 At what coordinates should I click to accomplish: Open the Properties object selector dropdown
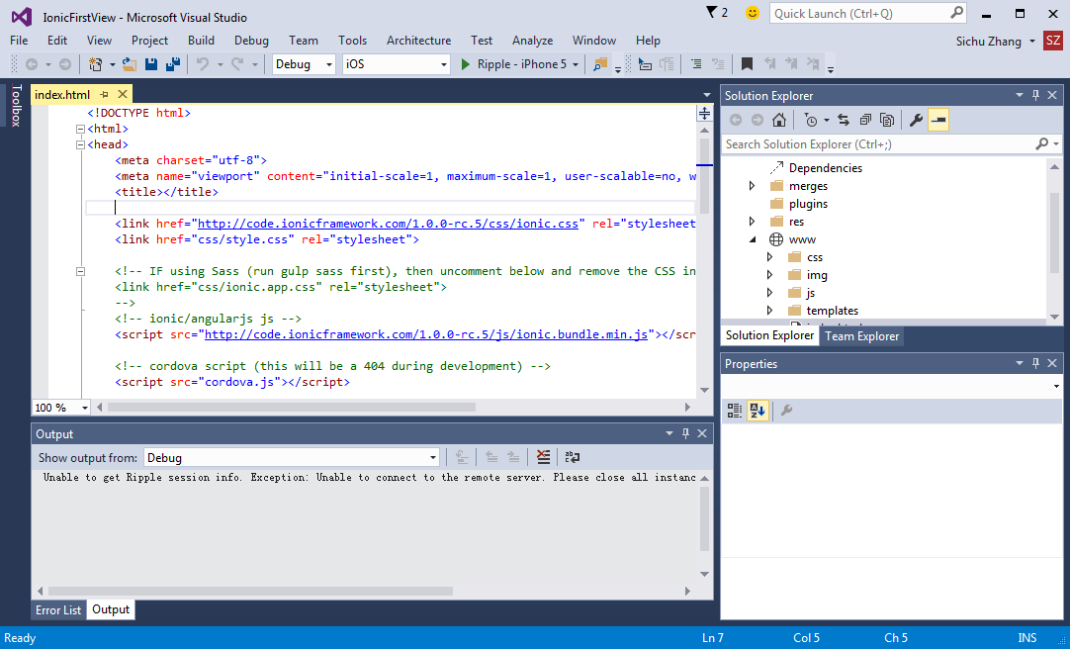tap(1056, 386)
